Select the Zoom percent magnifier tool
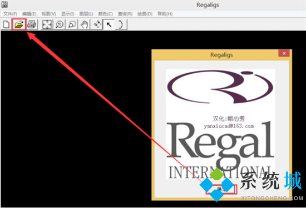The image size is (306, 208). 60,24
